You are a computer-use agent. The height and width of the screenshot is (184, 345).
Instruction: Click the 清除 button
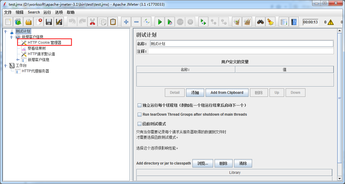pos(243,163)
